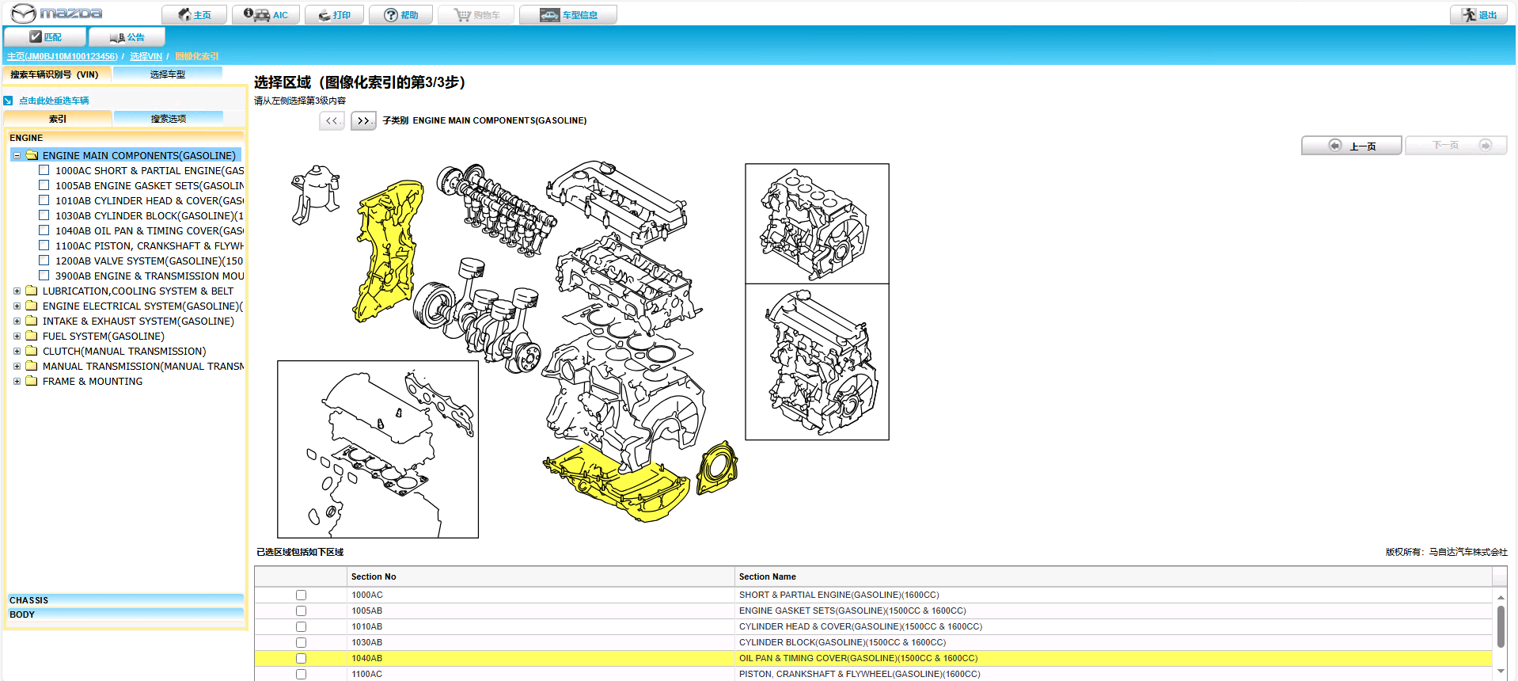Screen dimensions: 1518x681
Task: Go to next subcategory with >> button
Action: click(x=363, y=121)
